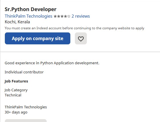
Task: Click the gray button at page bottom
Action: click(x=26, y=121)
